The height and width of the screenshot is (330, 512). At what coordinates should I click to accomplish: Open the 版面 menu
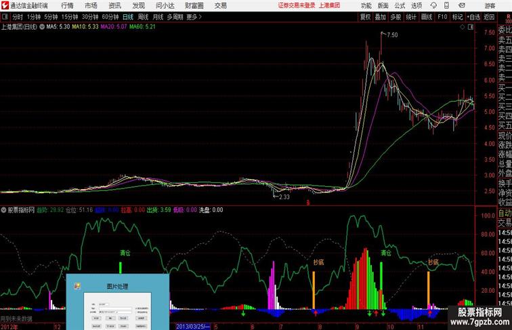point(383,5)
